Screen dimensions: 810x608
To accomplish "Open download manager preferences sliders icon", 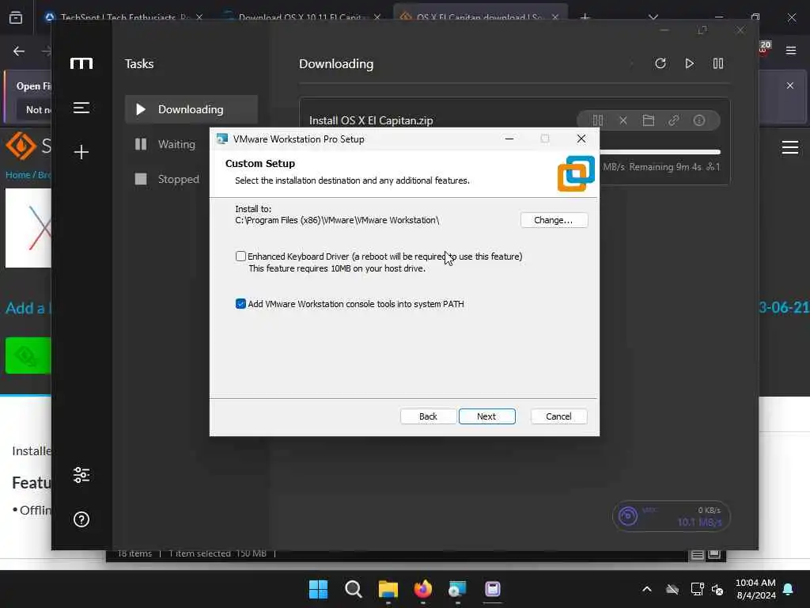I will click(x=81, y=475).
